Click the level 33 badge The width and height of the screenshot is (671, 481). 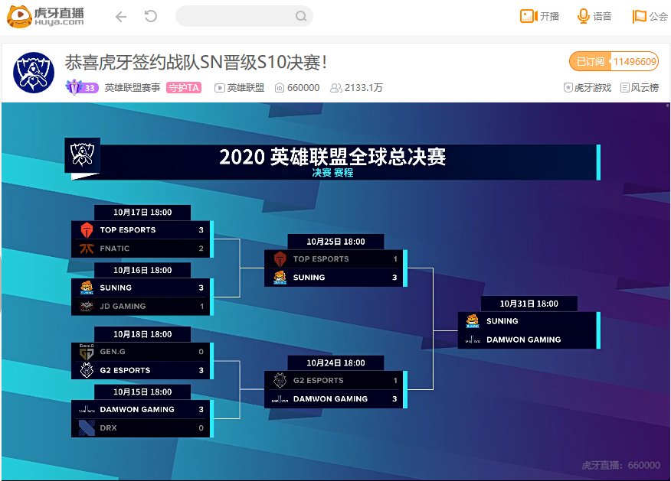pos(82,88)
